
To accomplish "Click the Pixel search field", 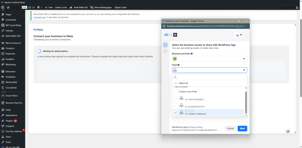I will 210,77.
